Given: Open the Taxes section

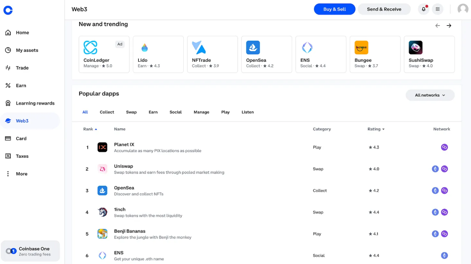Looking at the screenshot, I should (x=8, y=156).
